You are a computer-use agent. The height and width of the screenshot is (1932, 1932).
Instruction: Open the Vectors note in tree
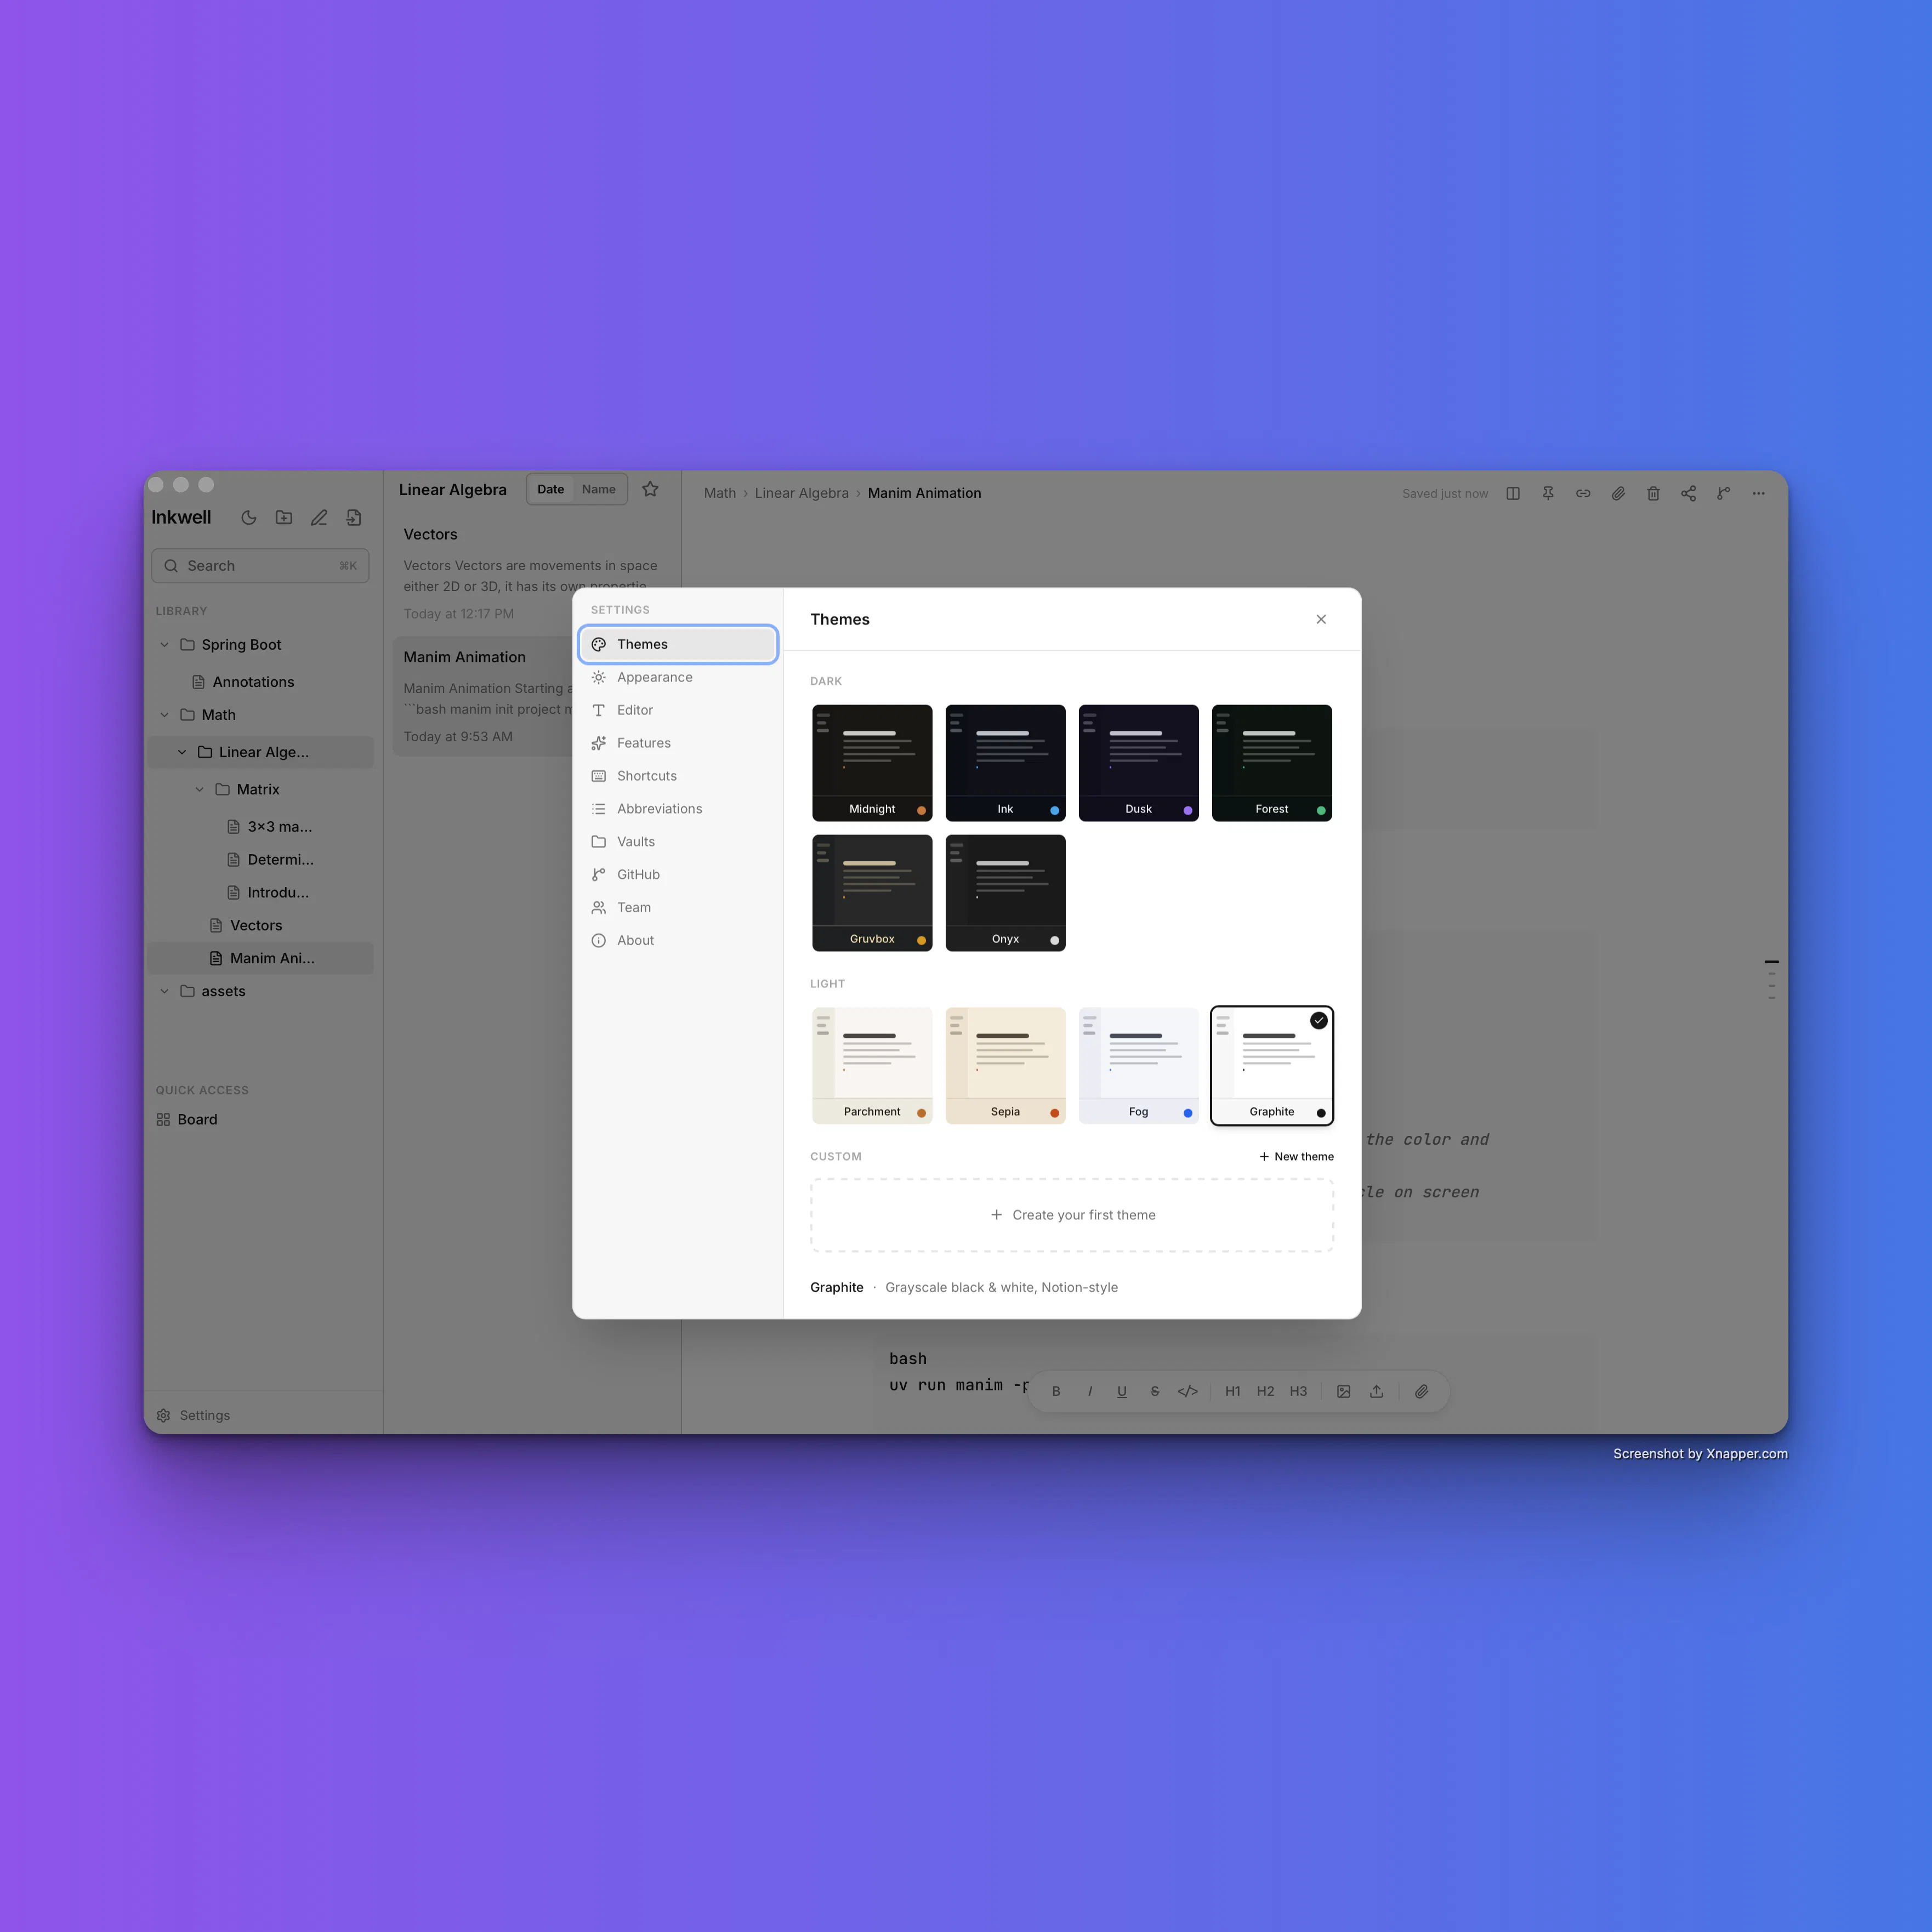256,925
